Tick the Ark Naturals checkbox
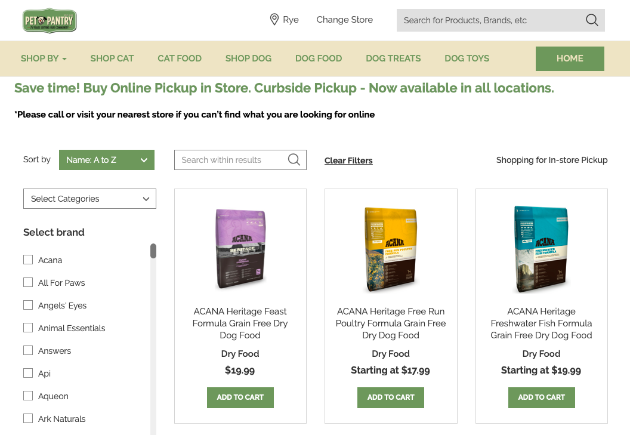Viewport: 630px width, 435px height. [x=28, y=418]
